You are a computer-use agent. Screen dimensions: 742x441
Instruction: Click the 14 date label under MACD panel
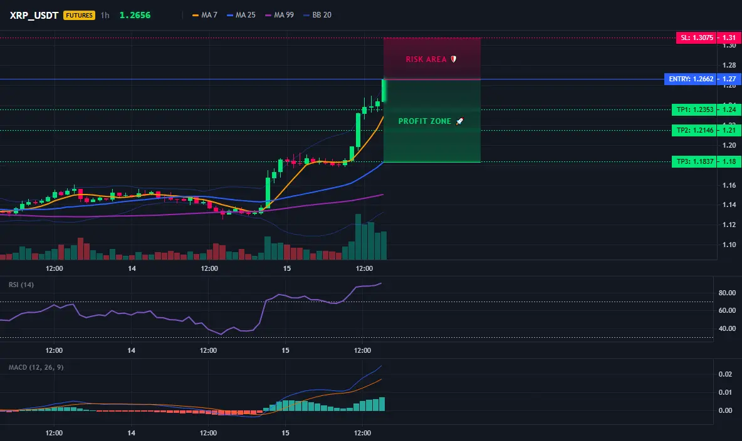tap(131, 433)
